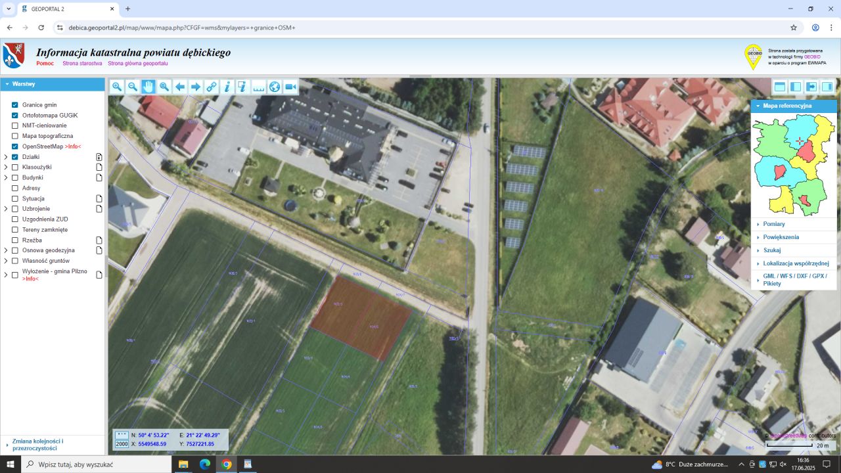Click the top-bar panel layout icon
The image size is (841, 473).
point(780,87)
